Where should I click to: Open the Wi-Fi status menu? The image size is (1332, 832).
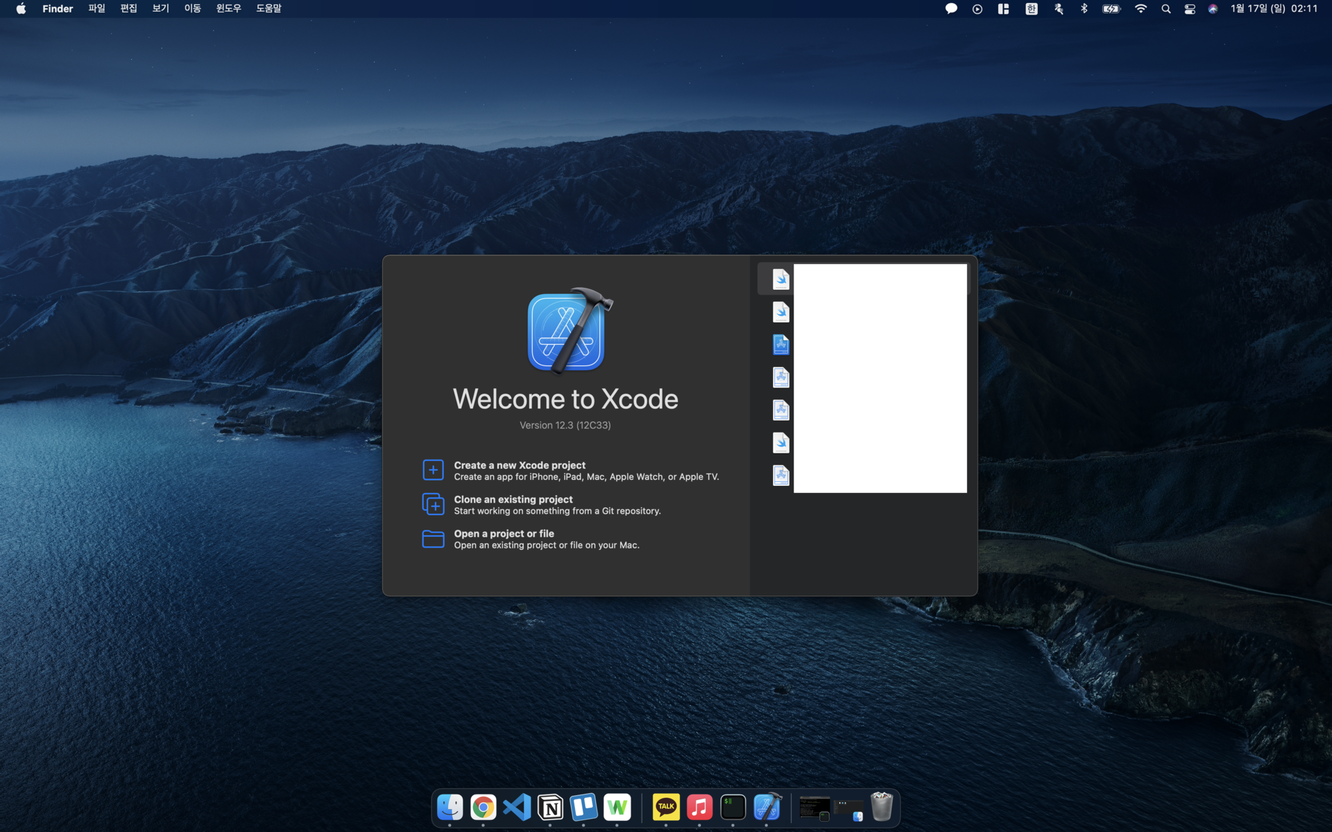[x=1141, y=9]
